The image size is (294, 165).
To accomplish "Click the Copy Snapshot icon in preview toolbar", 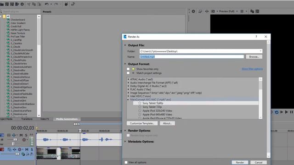I will point(252,11).
